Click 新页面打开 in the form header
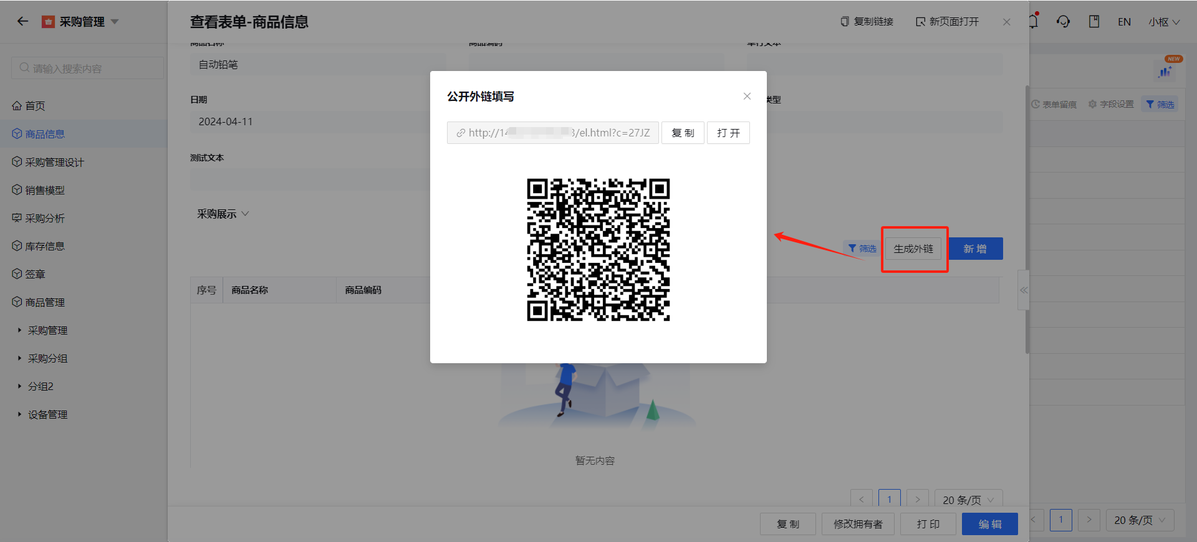Viewport: 1197px width, 542px height. point(948,22)
